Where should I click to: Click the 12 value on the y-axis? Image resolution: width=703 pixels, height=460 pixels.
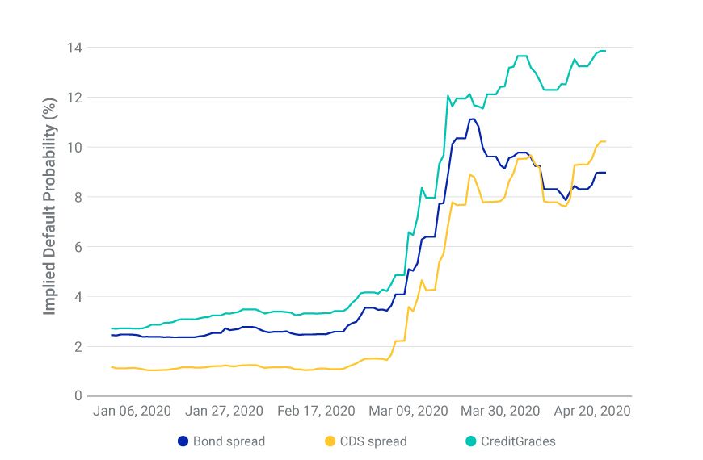click(75, 98)
